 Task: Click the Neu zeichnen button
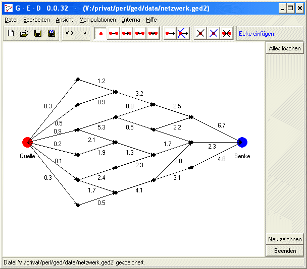click(x=285, y=239)
